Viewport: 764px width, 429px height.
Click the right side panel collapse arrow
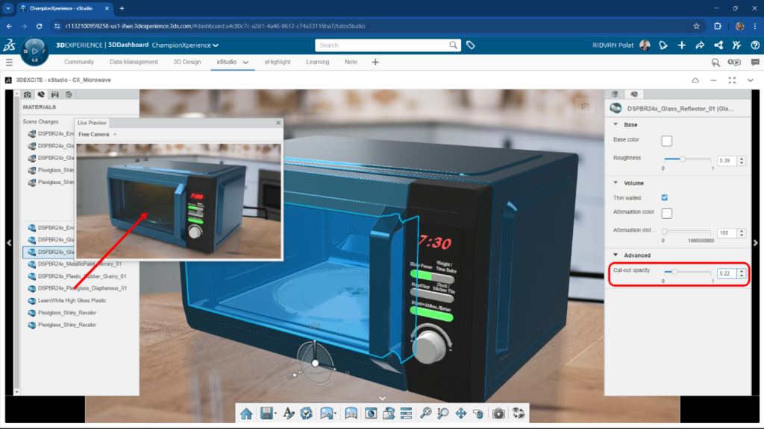coord(756,243)
